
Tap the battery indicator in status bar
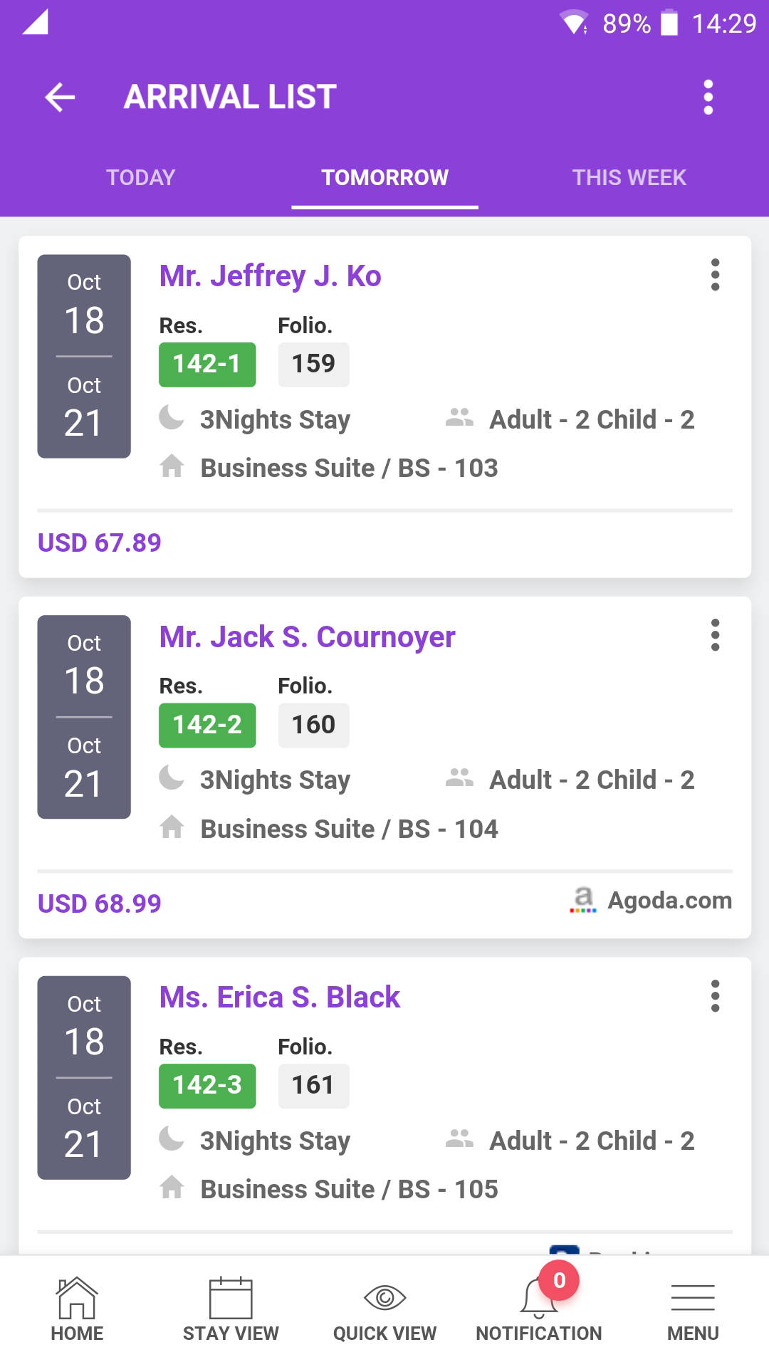point(670,23)
